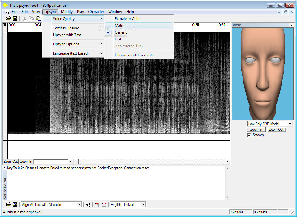
Task: Choose Female or Child voice quality
Action: [139, 19]
